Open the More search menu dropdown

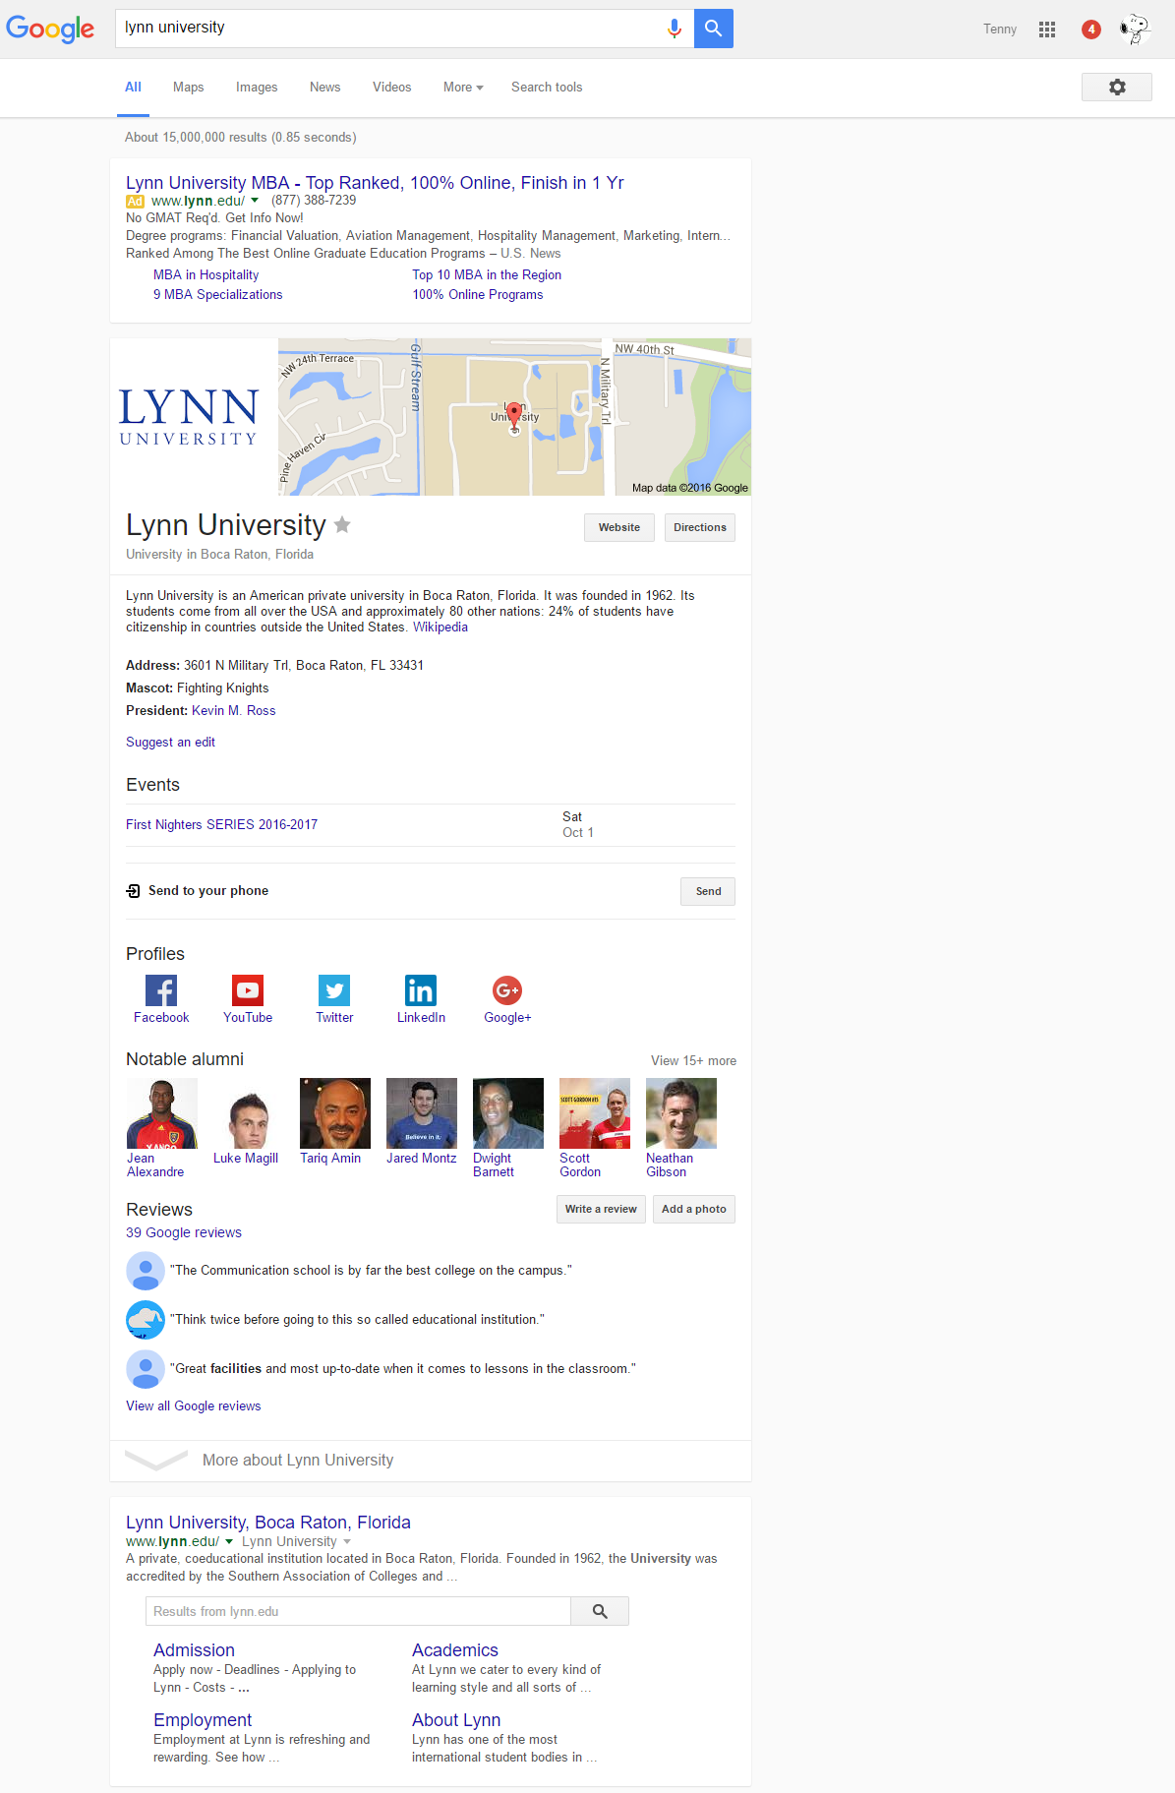coord(463,88)
